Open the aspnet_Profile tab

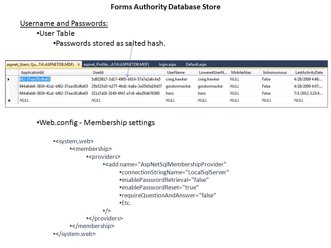pyautogui.click(x=116, y=64)
